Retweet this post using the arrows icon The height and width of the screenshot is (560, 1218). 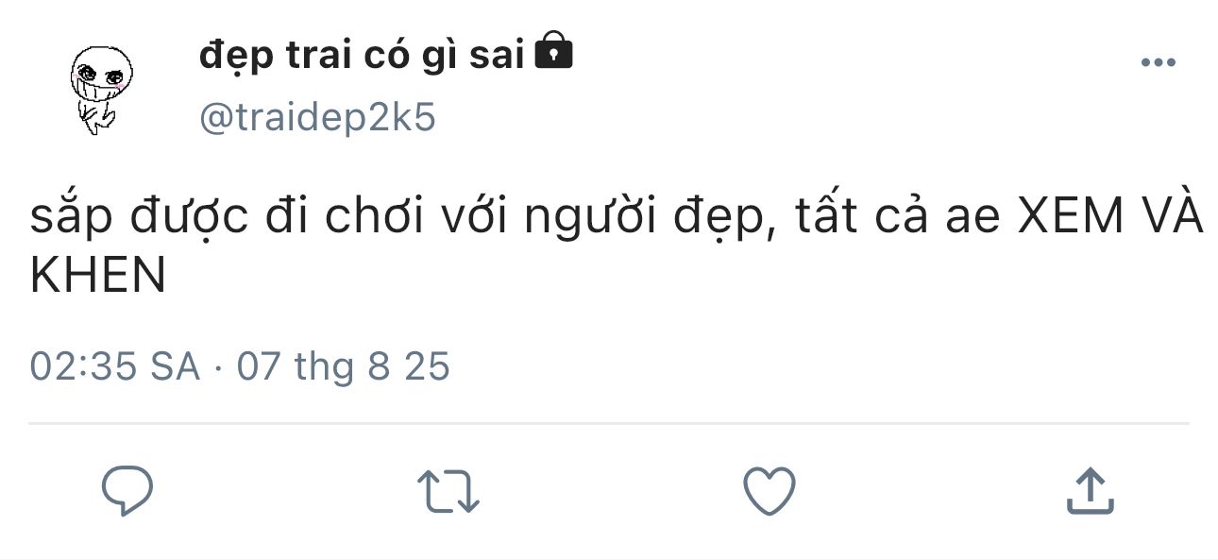[x=448, y=492]
